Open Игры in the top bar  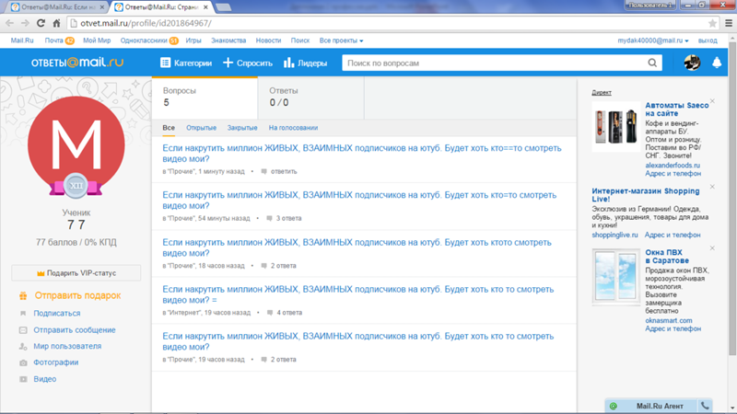(193, 40)
